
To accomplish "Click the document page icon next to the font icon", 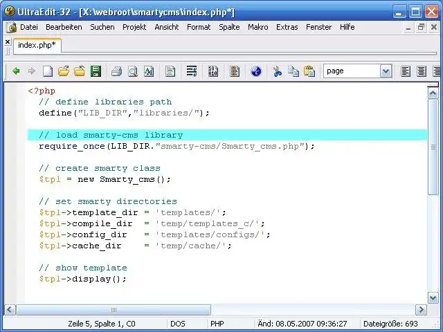I will 170,71.
